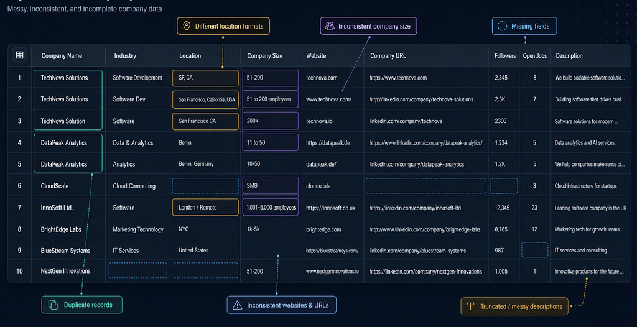
Task: Click the '51 to 200 employees' size cell
Action: (270, 99)
